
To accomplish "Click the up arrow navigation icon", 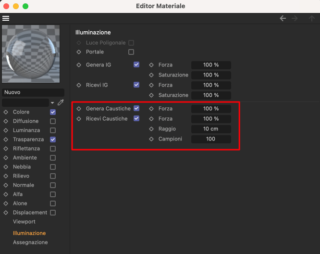I will [312, 18].
